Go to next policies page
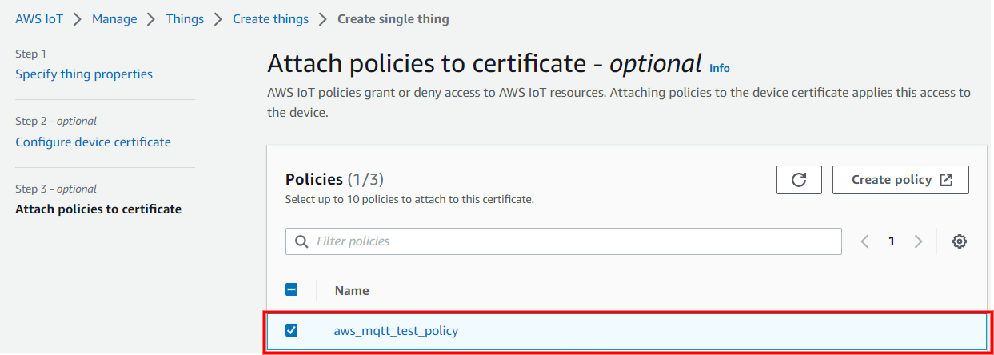Image resolution: width=994 pixels, height=355 pixels. click(918, 241)
